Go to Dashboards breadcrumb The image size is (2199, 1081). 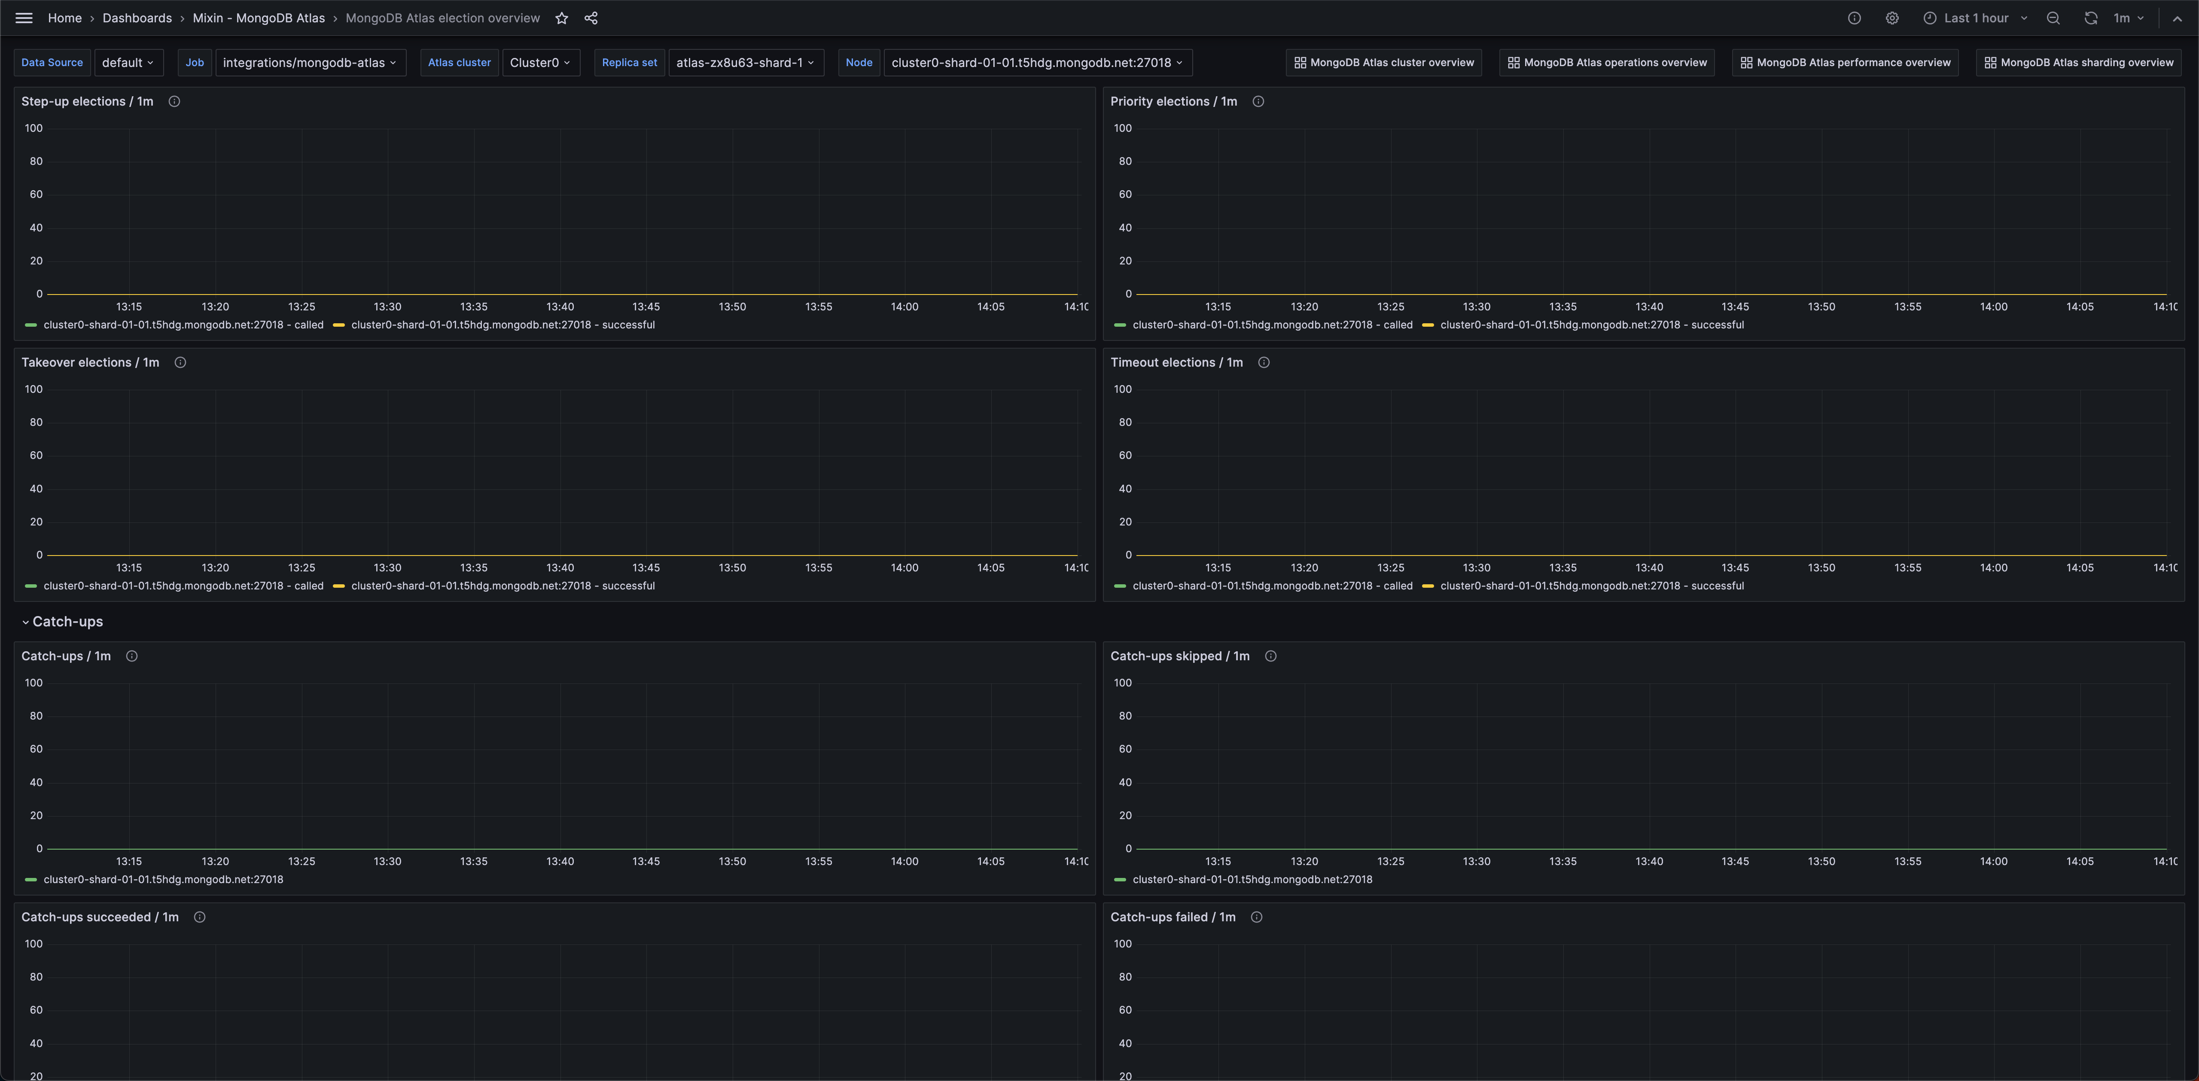(x=137, y=18)
